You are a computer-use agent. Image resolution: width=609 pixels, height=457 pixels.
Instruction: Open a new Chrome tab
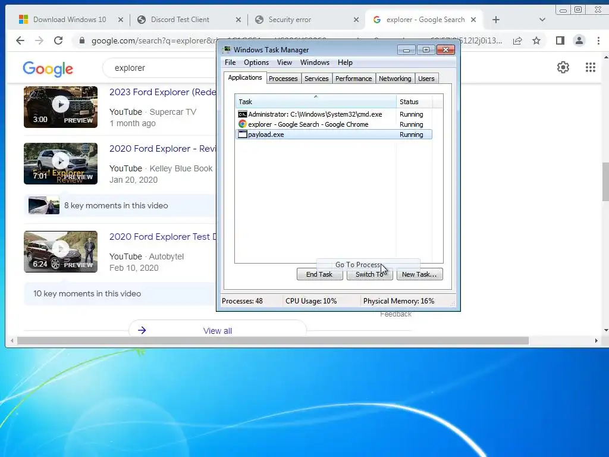point(496,20)
